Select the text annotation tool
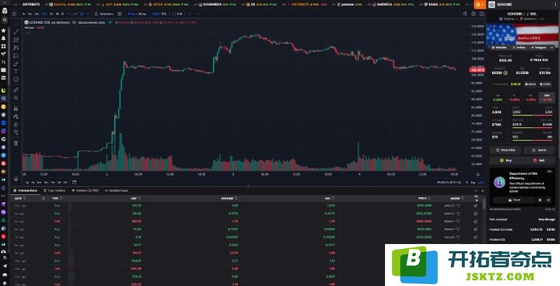This screenshot has height=286, width=560. click(16, 72)
